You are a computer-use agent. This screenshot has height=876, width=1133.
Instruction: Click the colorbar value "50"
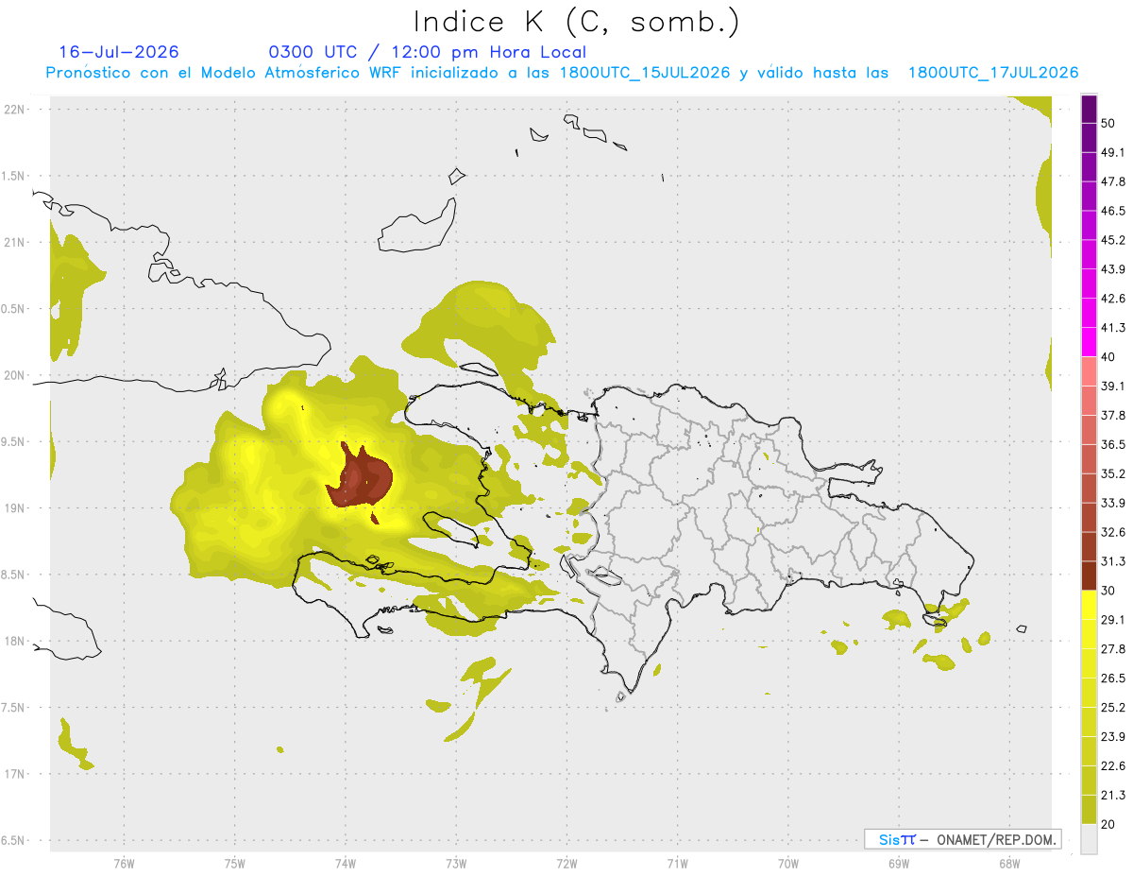tap(1108, 124)
